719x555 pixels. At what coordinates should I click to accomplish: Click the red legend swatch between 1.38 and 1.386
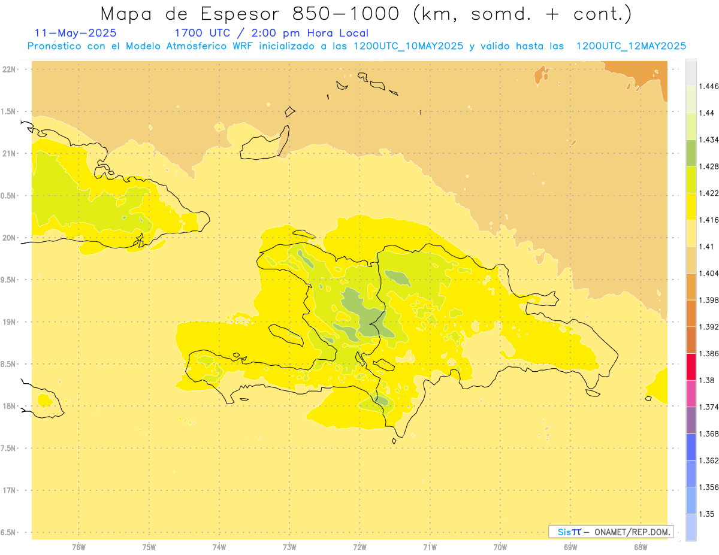[x=691, y=366]
